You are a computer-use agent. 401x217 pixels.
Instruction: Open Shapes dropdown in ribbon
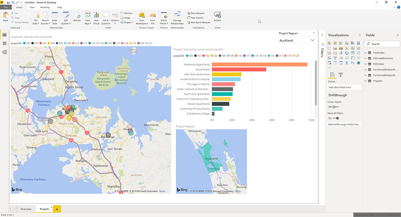pyautogui.click(x=127, y=22)
